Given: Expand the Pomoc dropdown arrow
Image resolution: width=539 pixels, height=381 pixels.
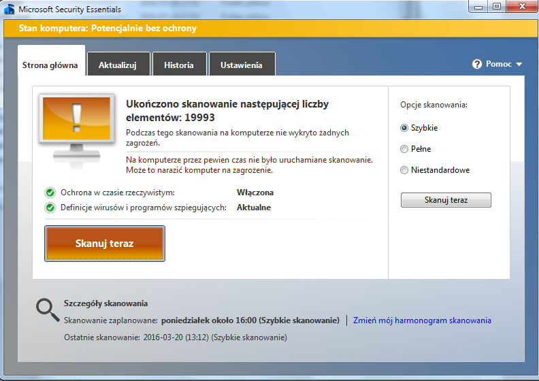Looking at the screenshot, I should [x=519, y=64].
